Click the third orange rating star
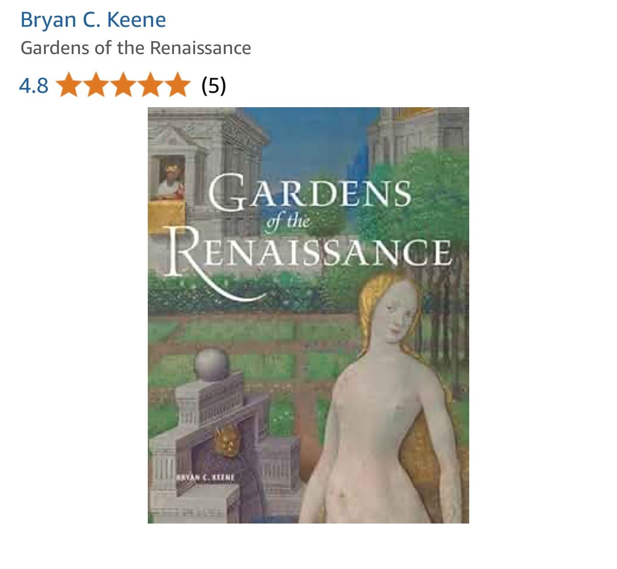 [123, 85]
